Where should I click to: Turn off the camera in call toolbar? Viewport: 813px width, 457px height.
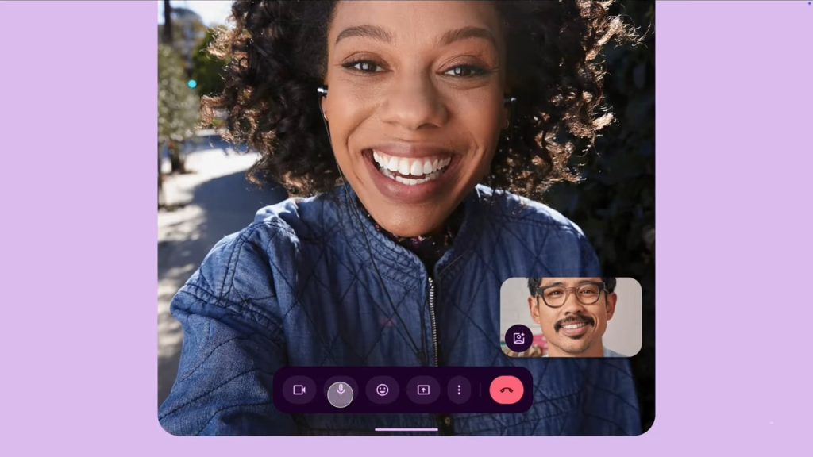299,390
